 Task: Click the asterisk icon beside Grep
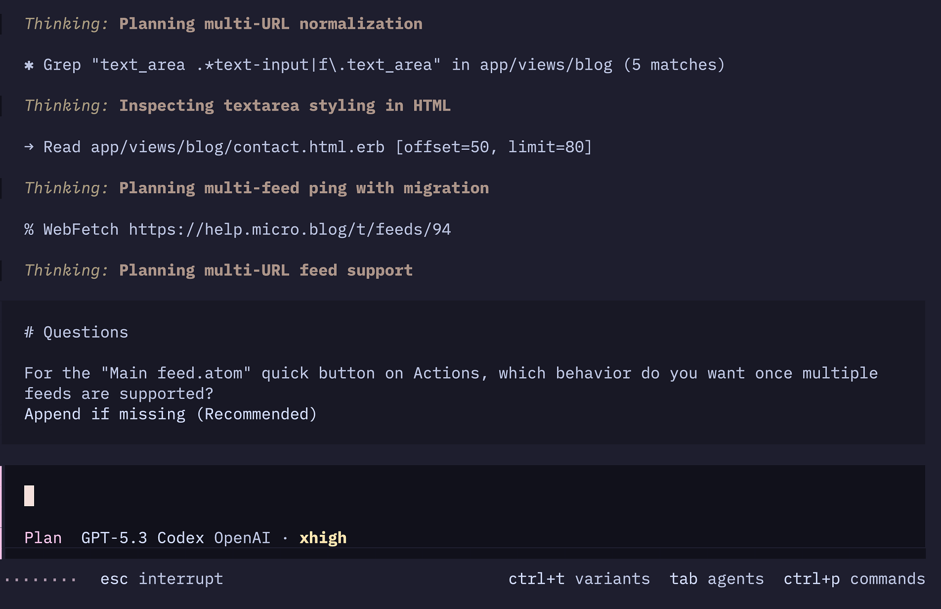pyautogui.click(x=29, y=65)
